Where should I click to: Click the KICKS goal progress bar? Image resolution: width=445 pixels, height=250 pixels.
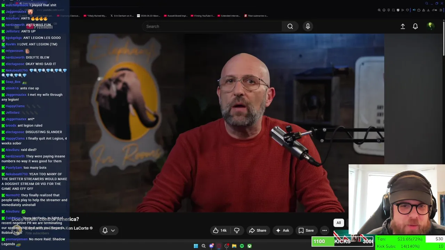coord(342,241)
